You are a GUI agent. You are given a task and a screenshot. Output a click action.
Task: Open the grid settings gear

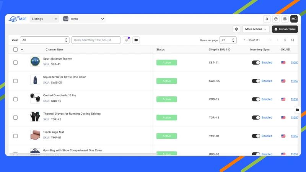click(236, 29)
